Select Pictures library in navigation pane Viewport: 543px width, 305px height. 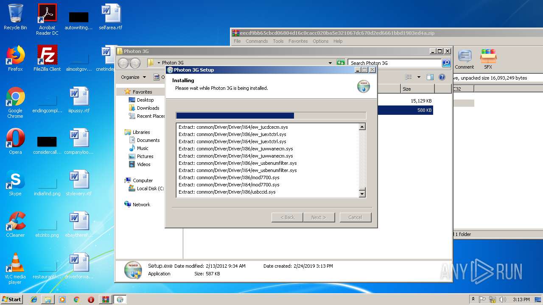coord(145,156)
